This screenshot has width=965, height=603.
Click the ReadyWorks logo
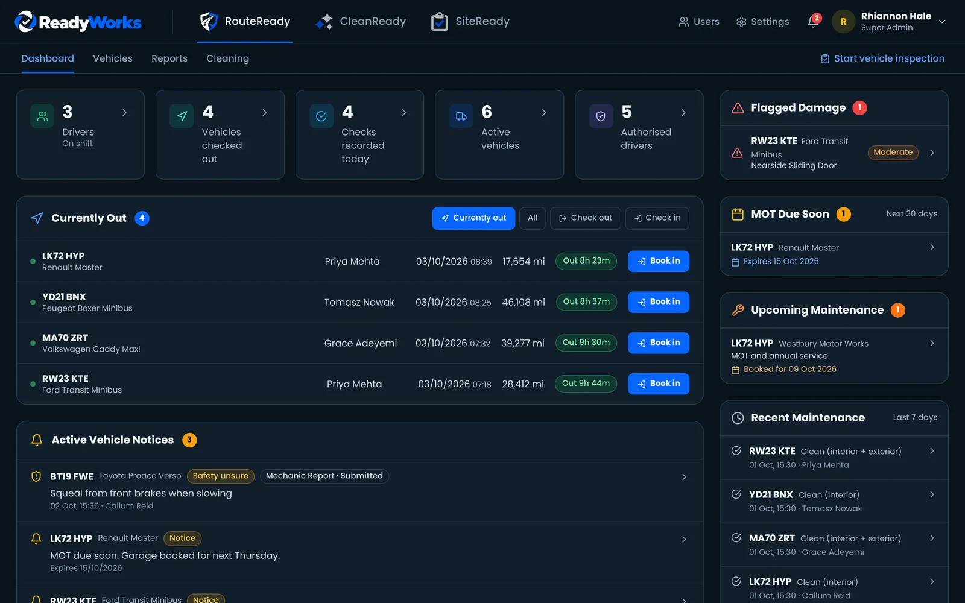click(78, 22)
